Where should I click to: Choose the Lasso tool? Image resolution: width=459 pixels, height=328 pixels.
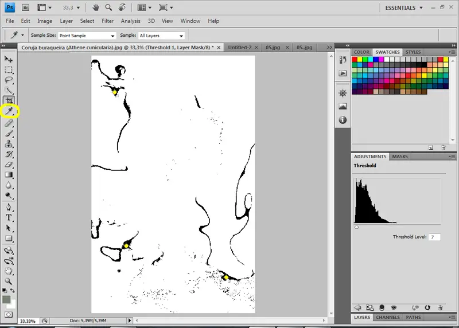[x=9, y=80]
